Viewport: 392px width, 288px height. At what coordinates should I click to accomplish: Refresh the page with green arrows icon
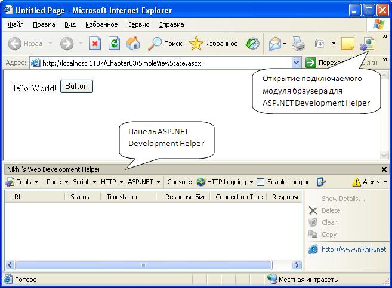(114, 44)
